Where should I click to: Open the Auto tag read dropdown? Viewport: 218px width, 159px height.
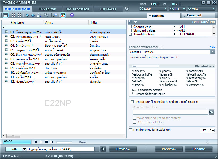(201, 8)
